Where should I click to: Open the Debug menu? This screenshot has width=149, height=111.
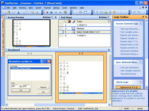pyautogui.click(x=56, y=8)
